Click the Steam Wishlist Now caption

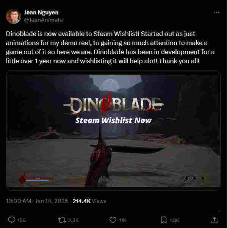114,120
